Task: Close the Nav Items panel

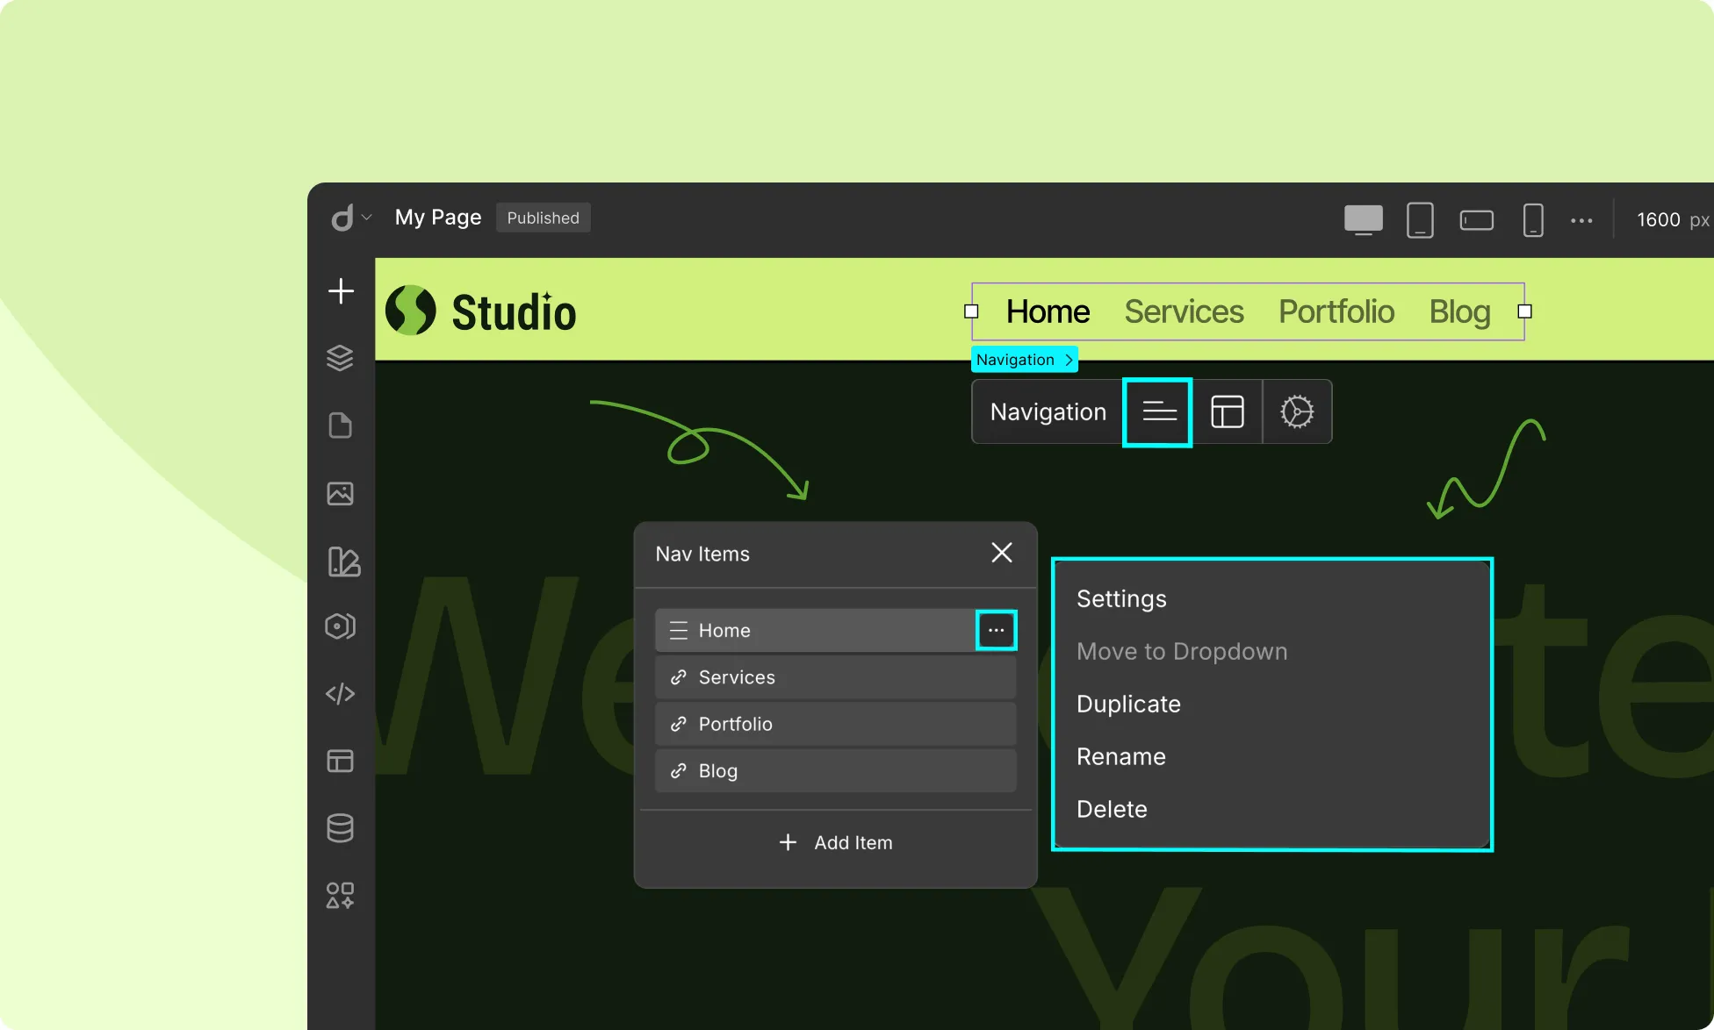Action: point(1002,552)
